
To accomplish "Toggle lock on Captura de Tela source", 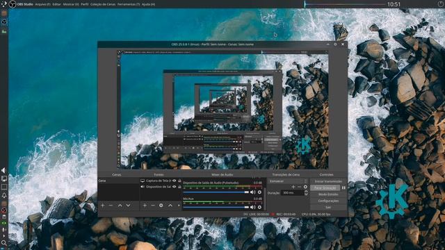I will click(179, 181).
